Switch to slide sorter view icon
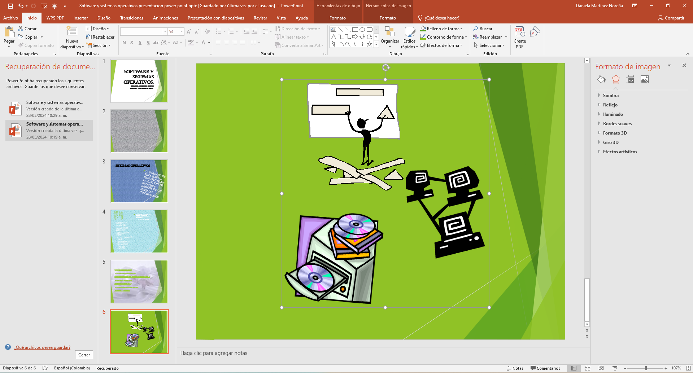 pos(588,368)
